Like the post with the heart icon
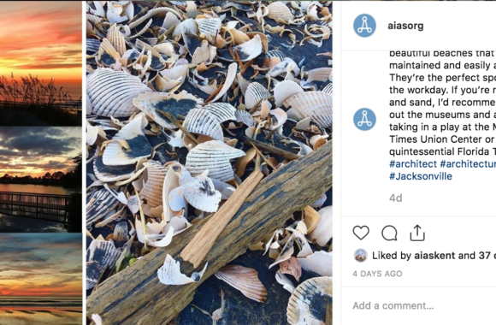Screen dimensions: 496x325 [x=361, y=233]
